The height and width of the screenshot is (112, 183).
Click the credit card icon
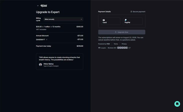click(104, 20)
